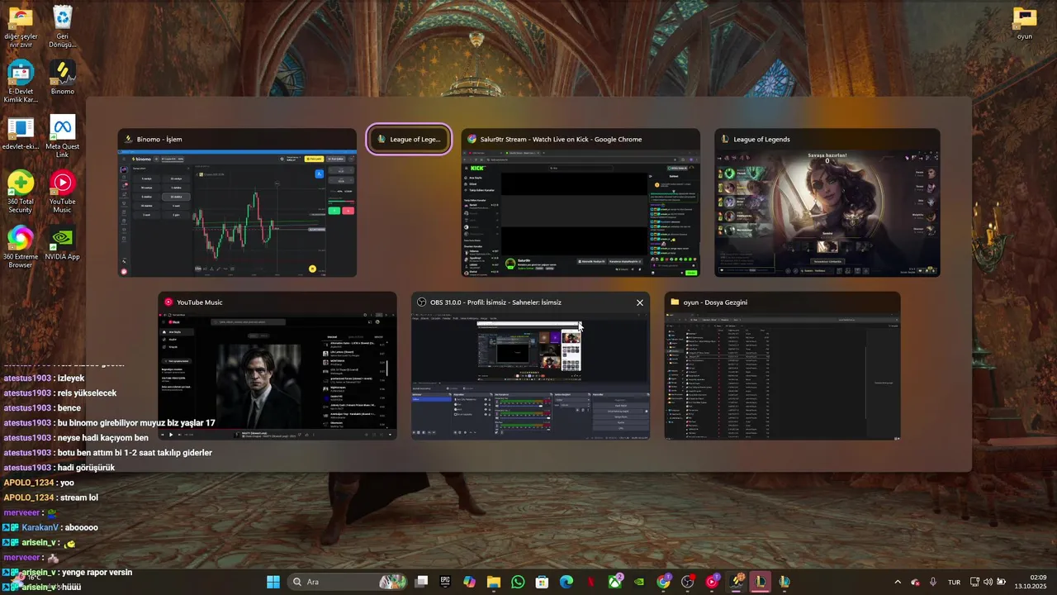Open Binomo from the taskbar
The image size is (1057, 595).
pos(737,582)
